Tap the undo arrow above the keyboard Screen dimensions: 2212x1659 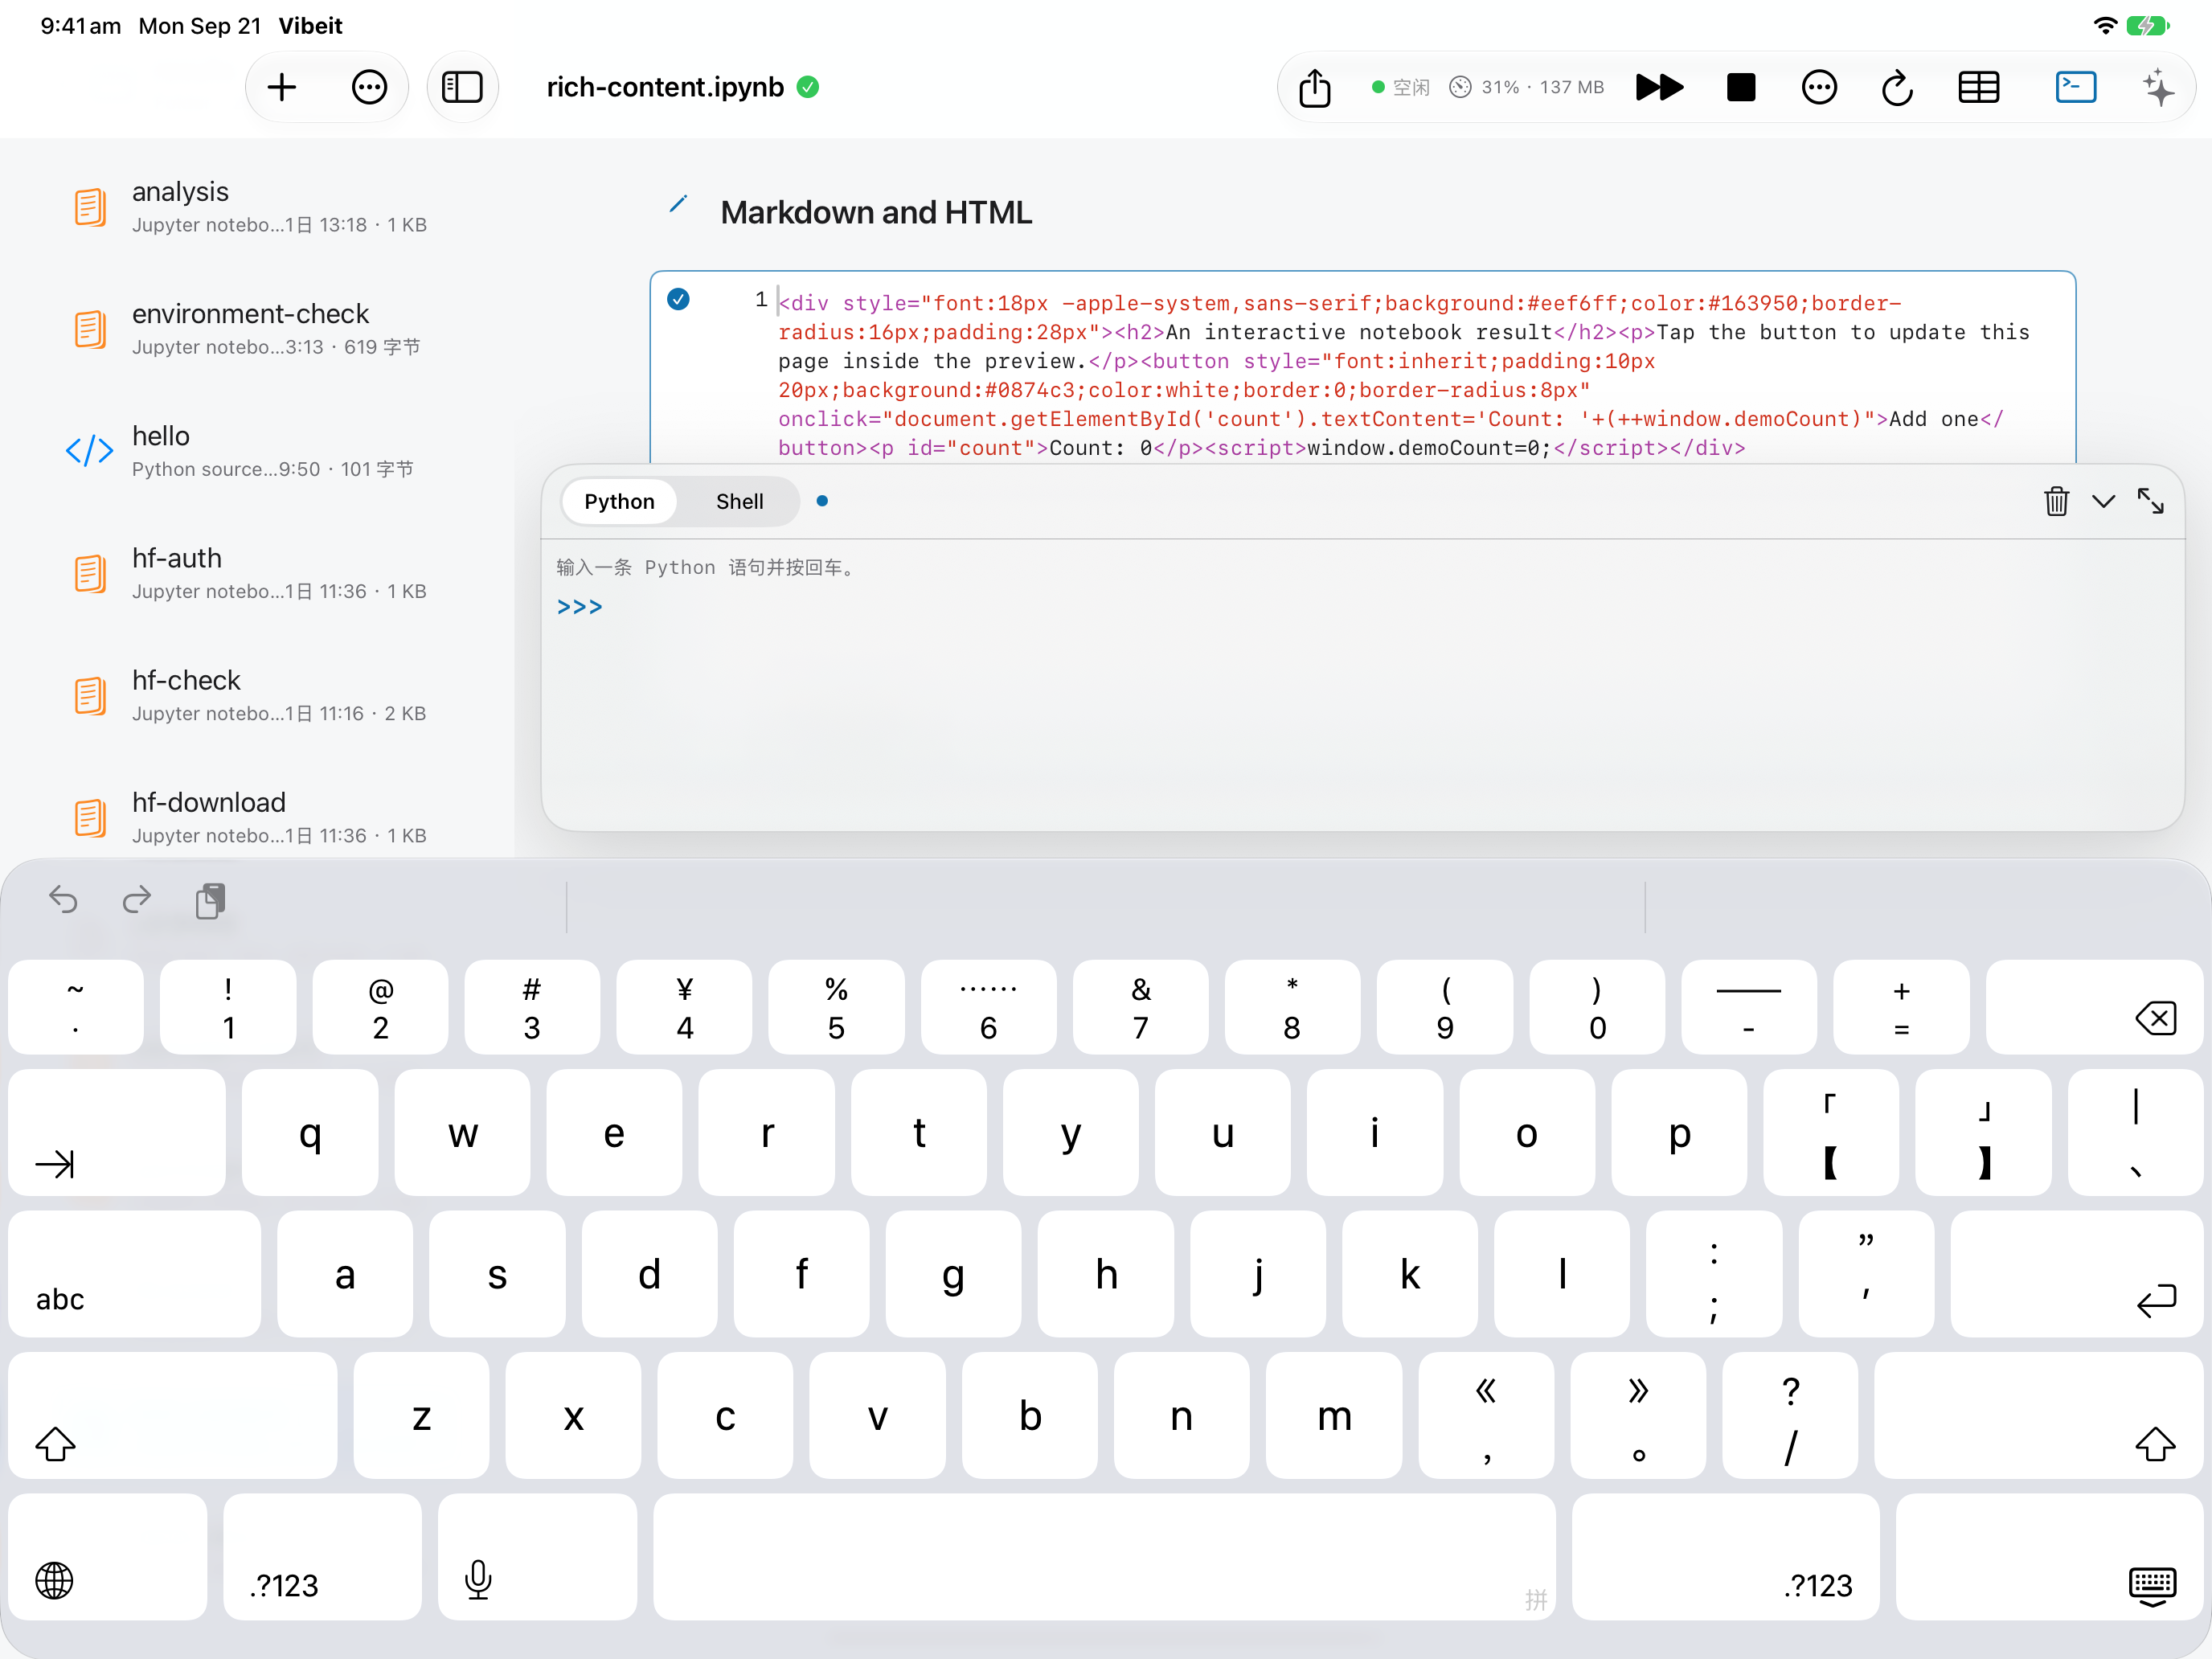pos(63,900)
